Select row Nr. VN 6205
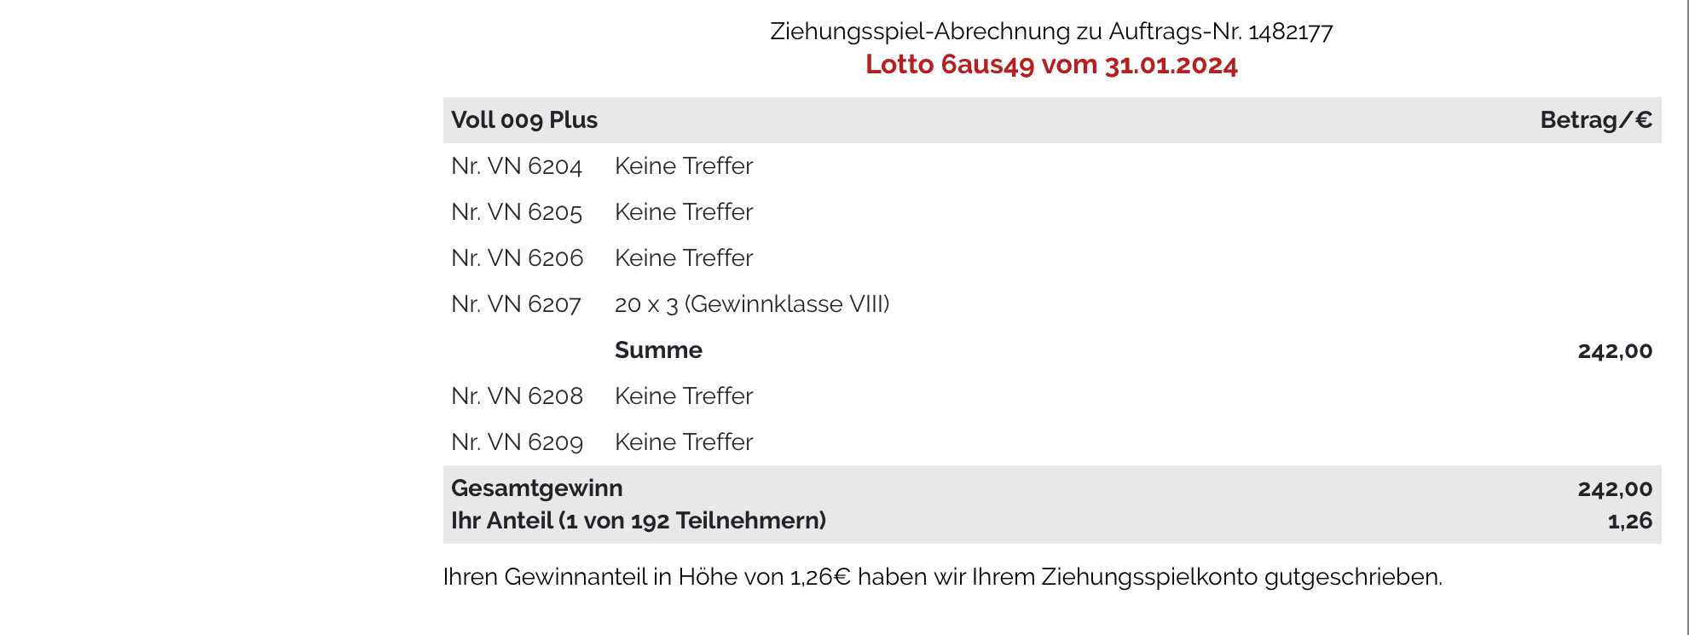The image size is (1689, 635). click(x=1052, y=212)
